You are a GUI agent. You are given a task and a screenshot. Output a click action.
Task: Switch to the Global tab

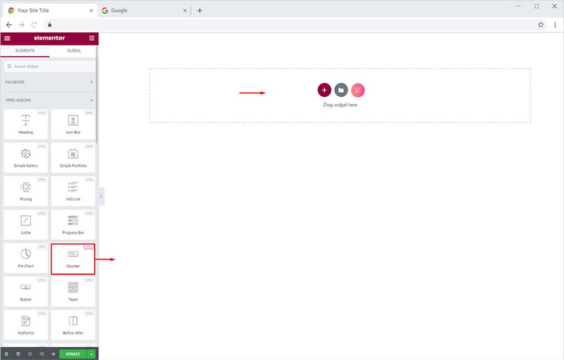click(74, 51)
